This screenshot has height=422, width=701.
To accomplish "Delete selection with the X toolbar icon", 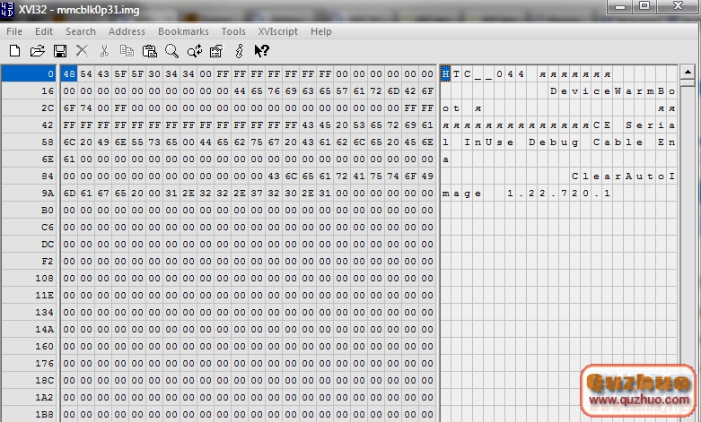I will tap(82, 51).
